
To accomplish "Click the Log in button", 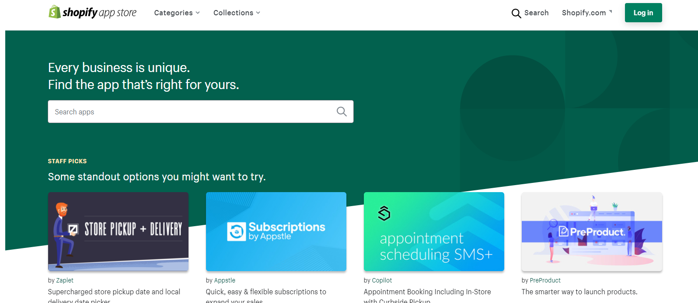I will click(643, 13).
